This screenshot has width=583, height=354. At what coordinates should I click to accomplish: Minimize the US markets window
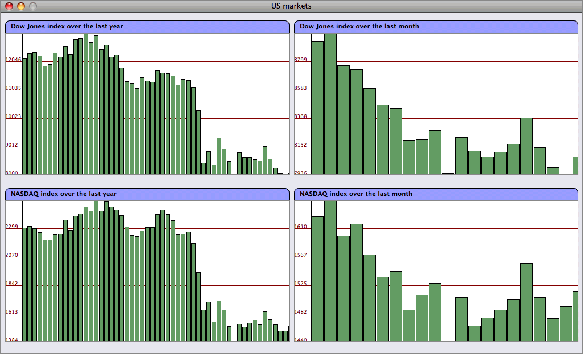[x=21, y=6]
